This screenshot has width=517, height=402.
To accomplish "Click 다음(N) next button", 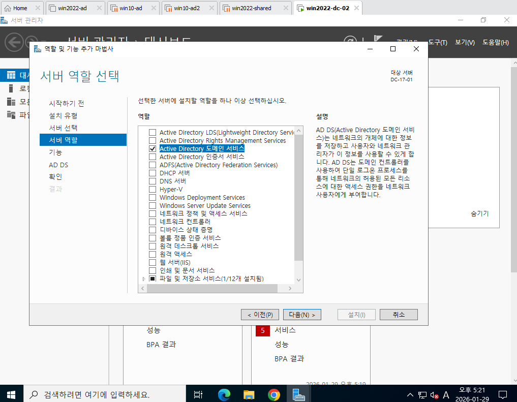I will [x=302, y=315].
